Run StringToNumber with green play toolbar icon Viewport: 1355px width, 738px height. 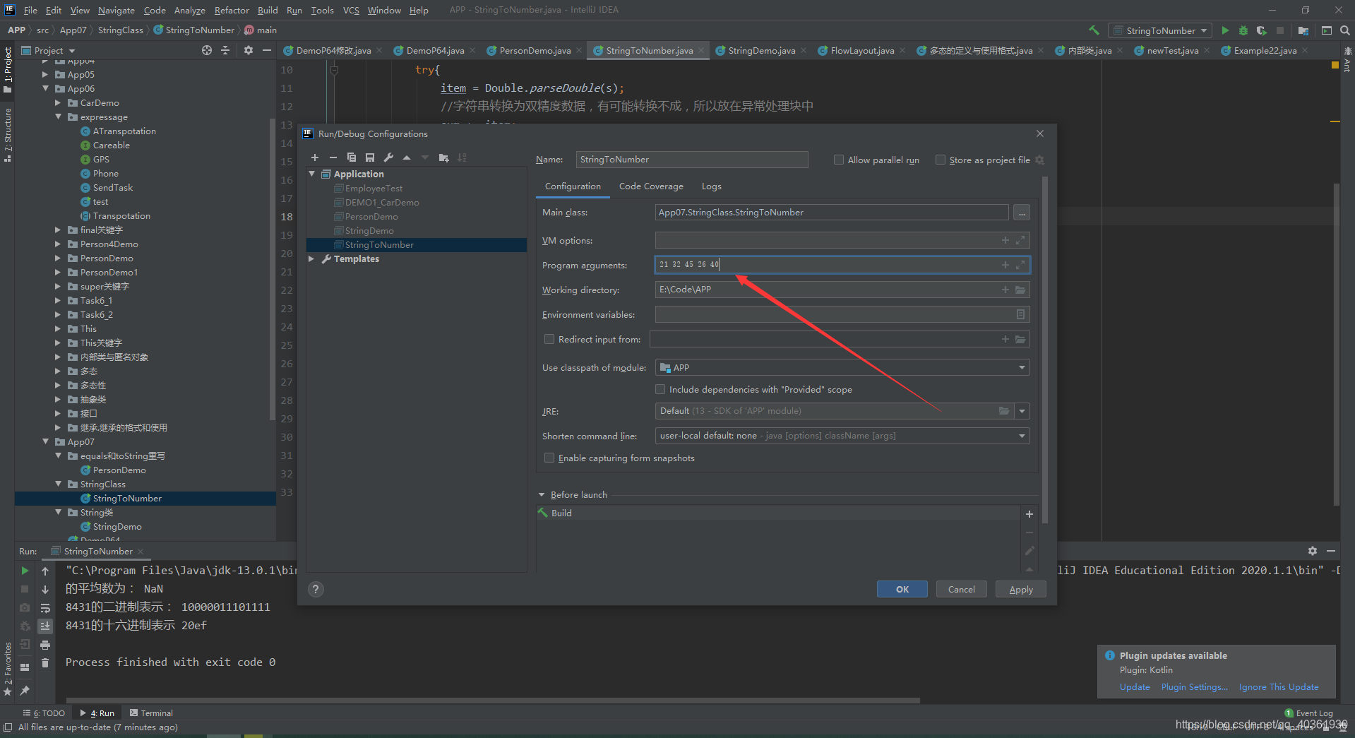pos(1225,30)
